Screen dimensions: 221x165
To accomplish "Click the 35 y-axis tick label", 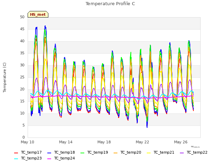I will pyautogui.click(x=22, y=53).
